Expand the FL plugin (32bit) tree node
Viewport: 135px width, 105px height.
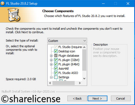51,60
